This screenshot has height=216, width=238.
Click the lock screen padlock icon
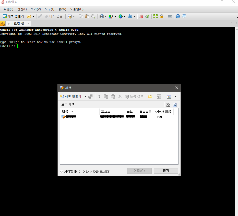pyautogui.click(x=162, y=16)
